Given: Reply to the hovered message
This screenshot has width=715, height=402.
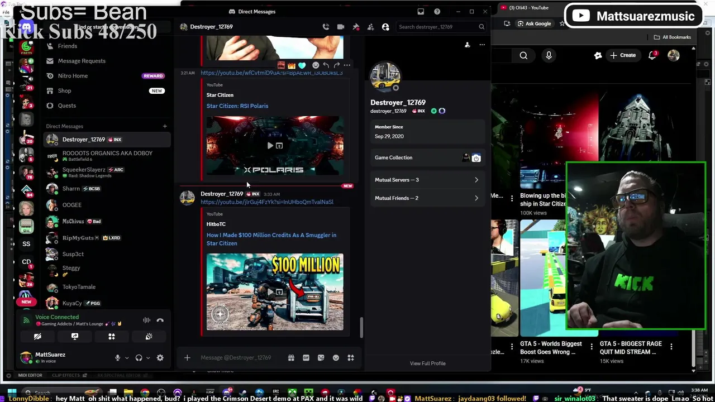Looking at the screenshot, I should click(x=326, y=65).
